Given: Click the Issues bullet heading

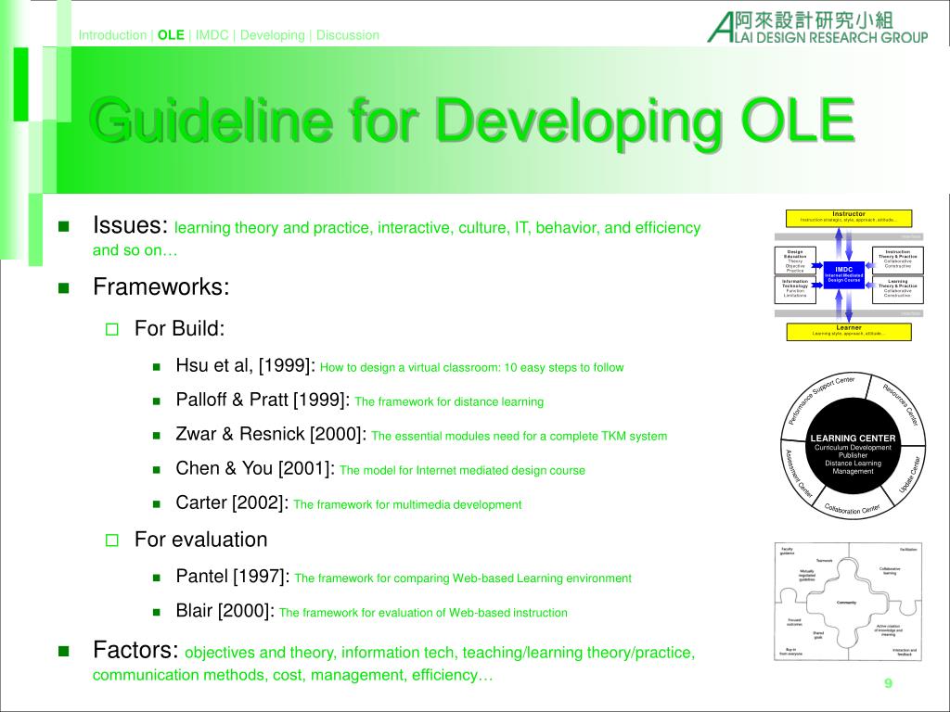Looking at the screenshot, I should click(x=130, y=225).
